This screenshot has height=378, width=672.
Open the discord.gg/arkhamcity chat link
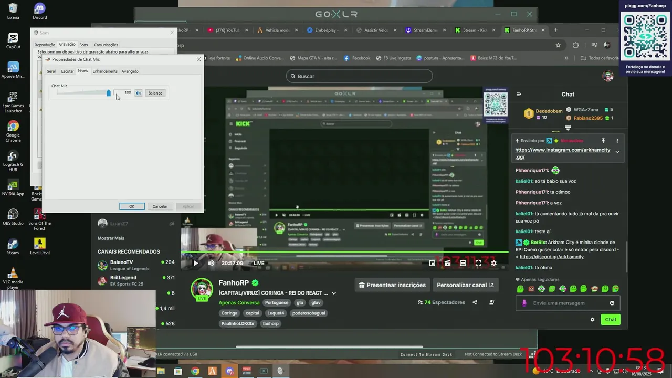tap(551, 257)
